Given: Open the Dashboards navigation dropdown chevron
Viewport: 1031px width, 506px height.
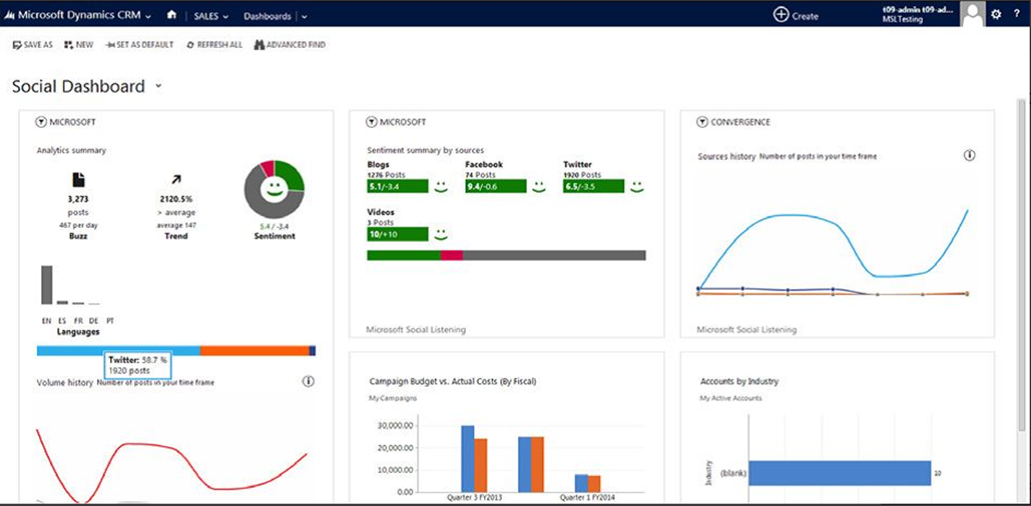Looking at the screenshot, I should 304,16.
